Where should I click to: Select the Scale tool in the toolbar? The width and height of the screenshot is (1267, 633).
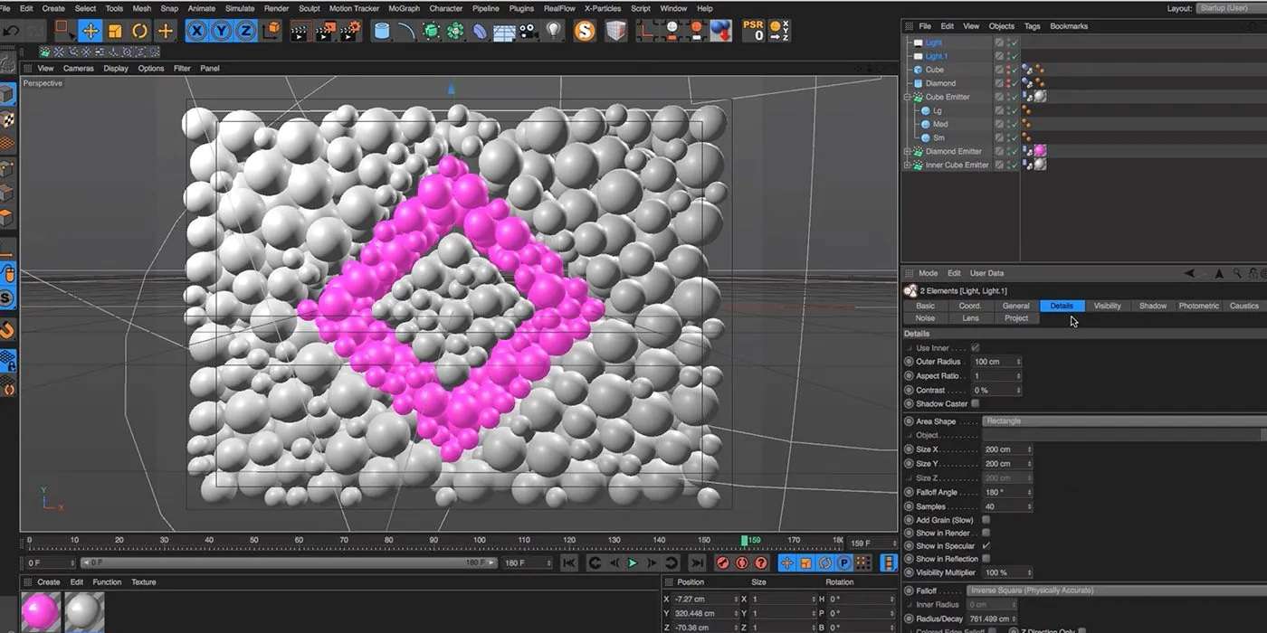click(x=115, y=31)
